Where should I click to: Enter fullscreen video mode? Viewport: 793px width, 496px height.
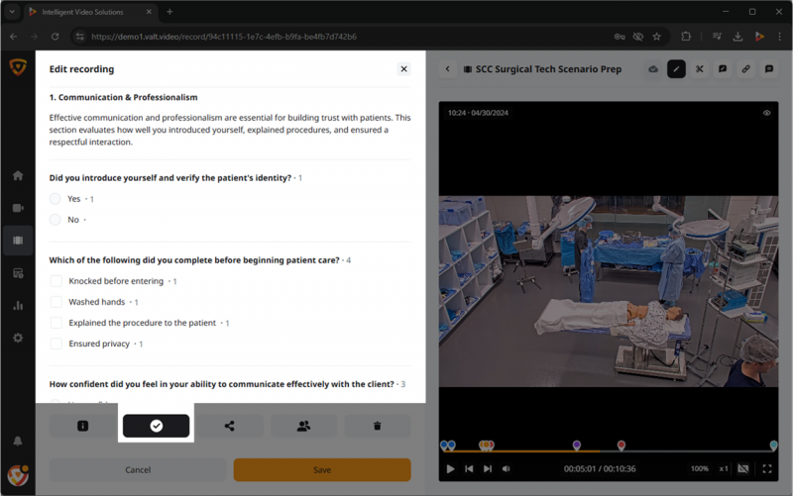(767, 468)
